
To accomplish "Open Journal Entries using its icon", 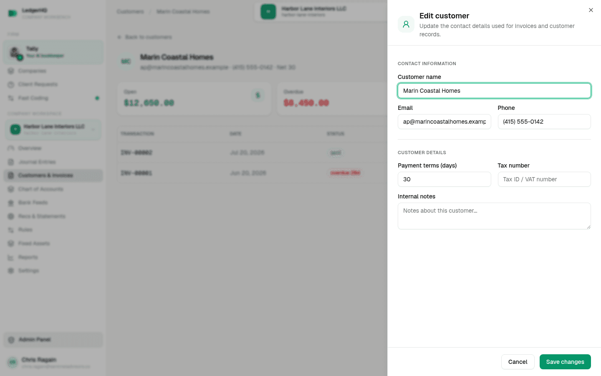I will coord(11,162).
